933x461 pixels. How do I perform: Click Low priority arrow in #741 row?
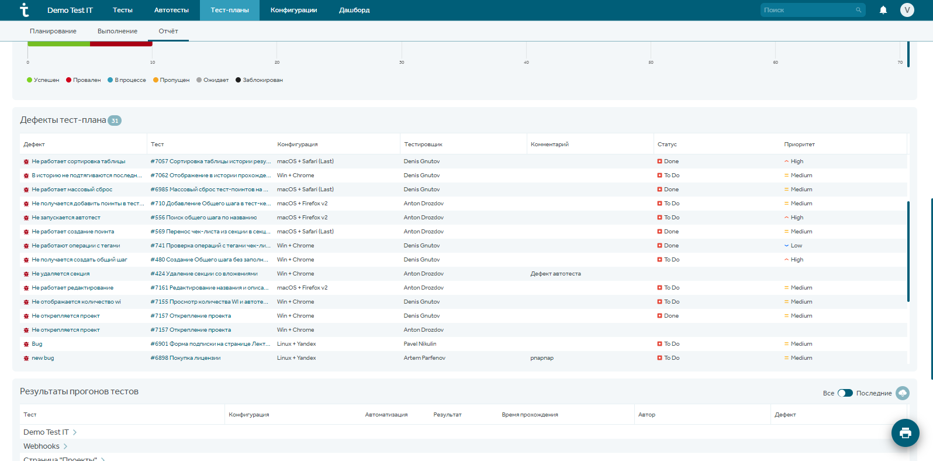786,246
